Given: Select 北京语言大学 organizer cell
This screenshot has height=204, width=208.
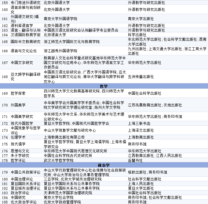Looking at the screenshot, I should (55, 35).
